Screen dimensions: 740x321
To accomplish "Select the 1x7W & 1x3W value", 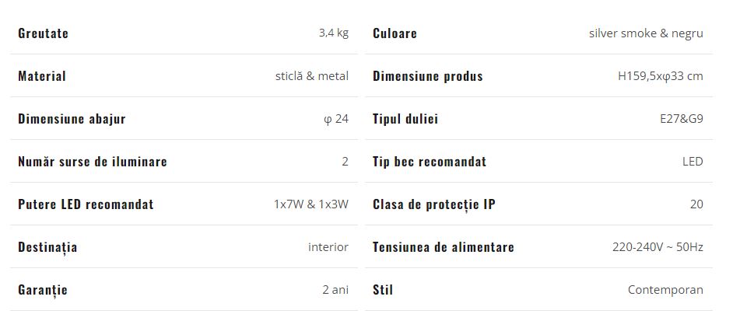I will [311, 204].
